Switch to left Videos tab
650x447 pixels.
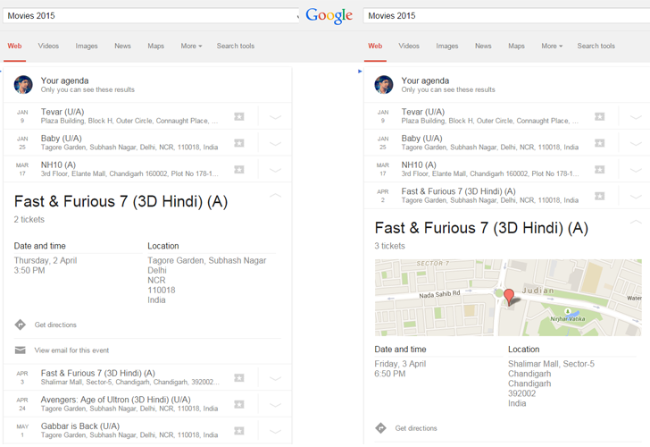pyautogui.click(x=48, y=46)
